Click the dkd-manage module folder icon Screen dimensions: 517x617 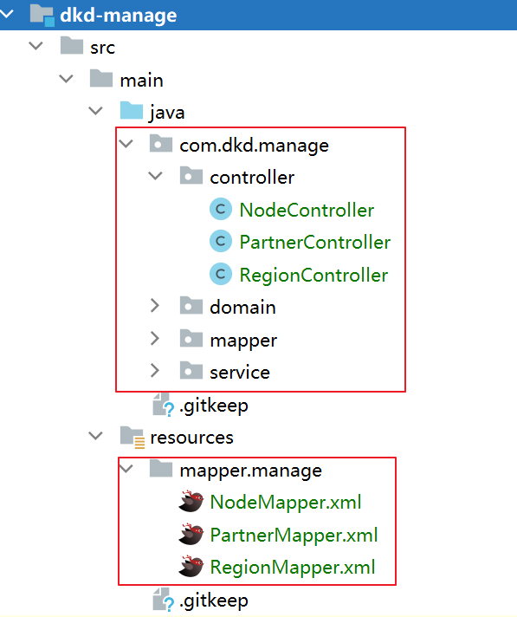pyautogui.click(x=42, y=15)
